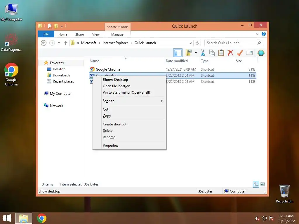Switch to the Home ribbon tab

pyautogui.click(x=63, y=34)
